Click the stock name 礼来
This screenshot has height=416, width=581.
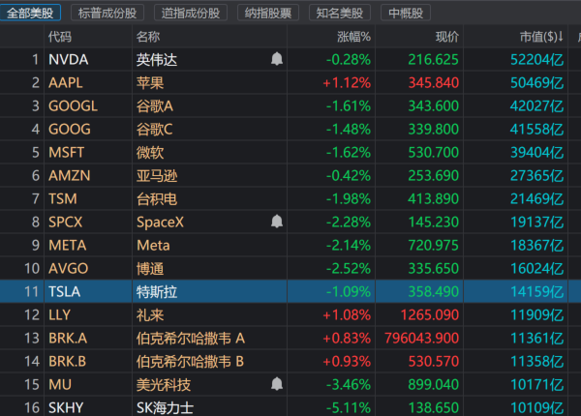click(x=150, y=315)
